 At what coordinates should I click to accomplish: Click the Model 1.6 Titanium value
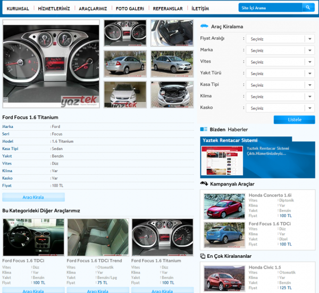(63, 141)
